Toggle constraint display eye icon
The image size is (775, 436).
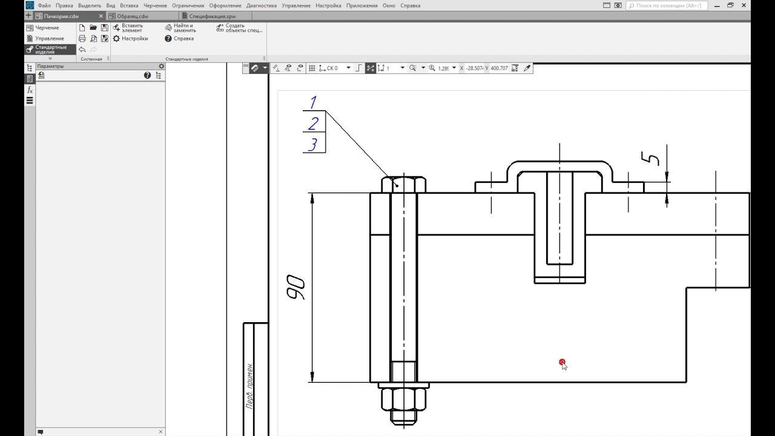[288, 68]
